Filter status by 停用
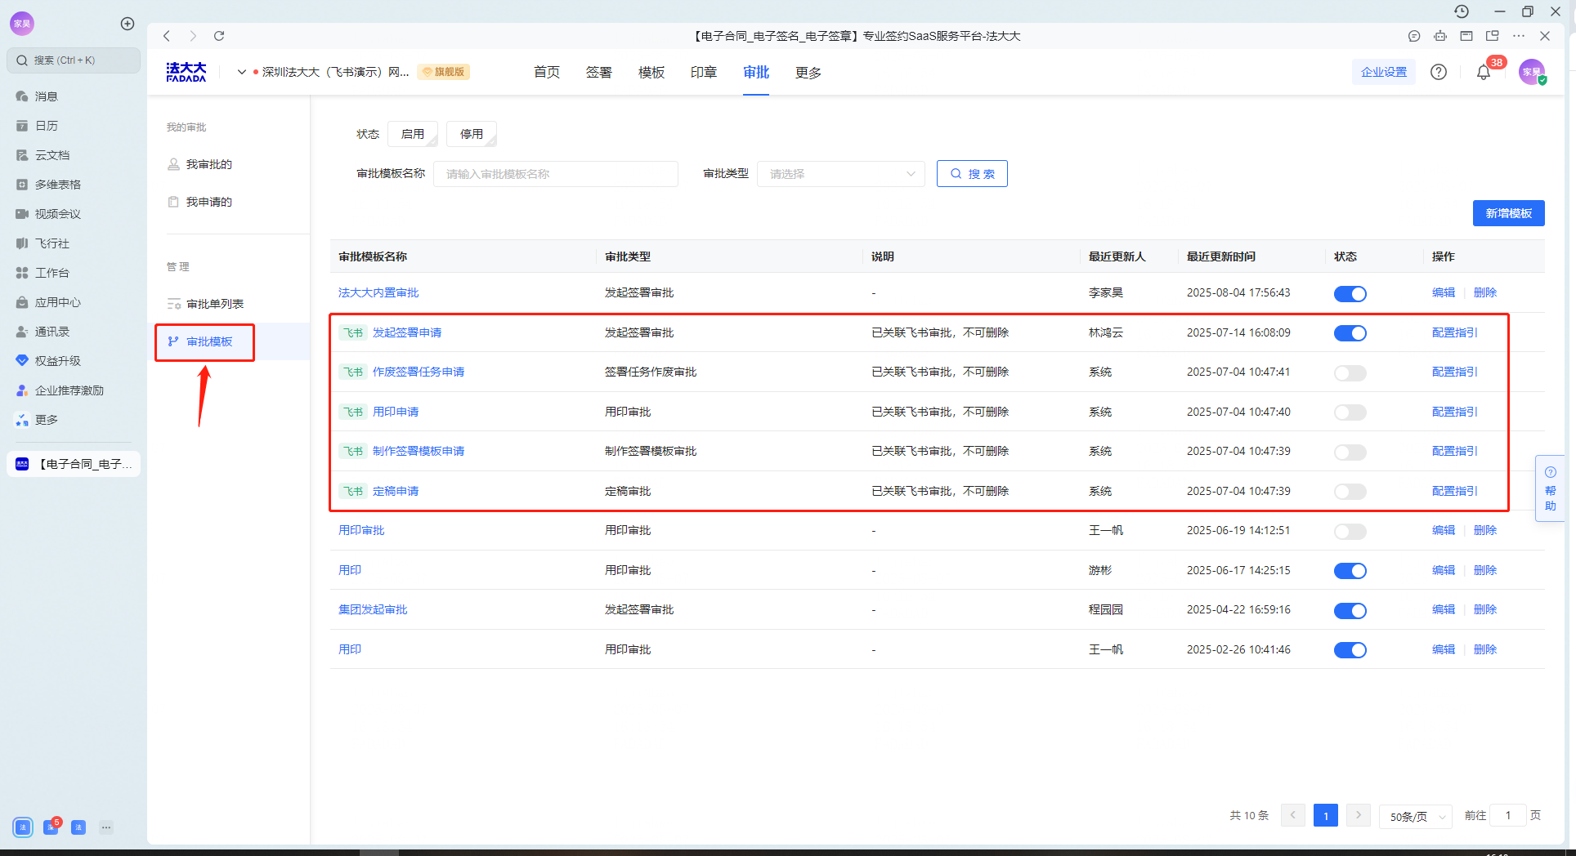This screenshot has width=1576, height=856. tap(472, 134)
